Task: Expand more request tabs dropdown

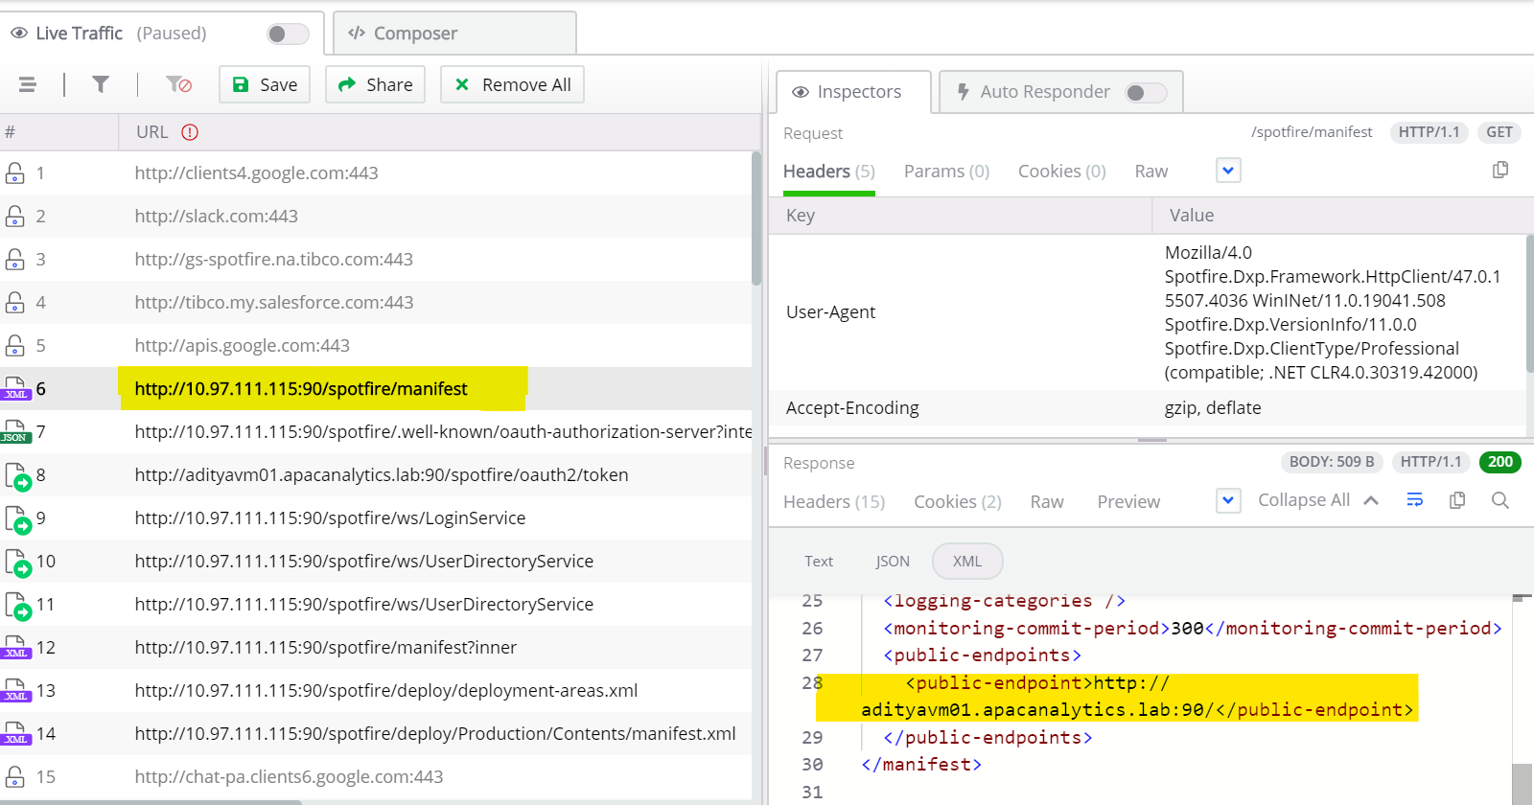Action: pos(1228,171)
